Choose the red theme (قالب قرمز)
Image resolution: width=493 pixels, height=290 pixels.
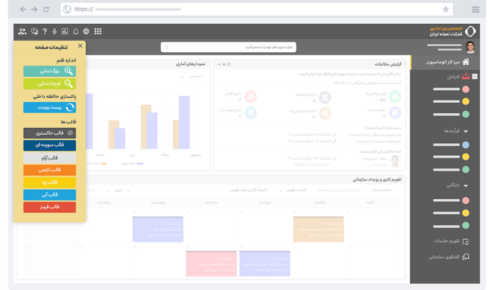pyautogui.click(x=50, y=207)
